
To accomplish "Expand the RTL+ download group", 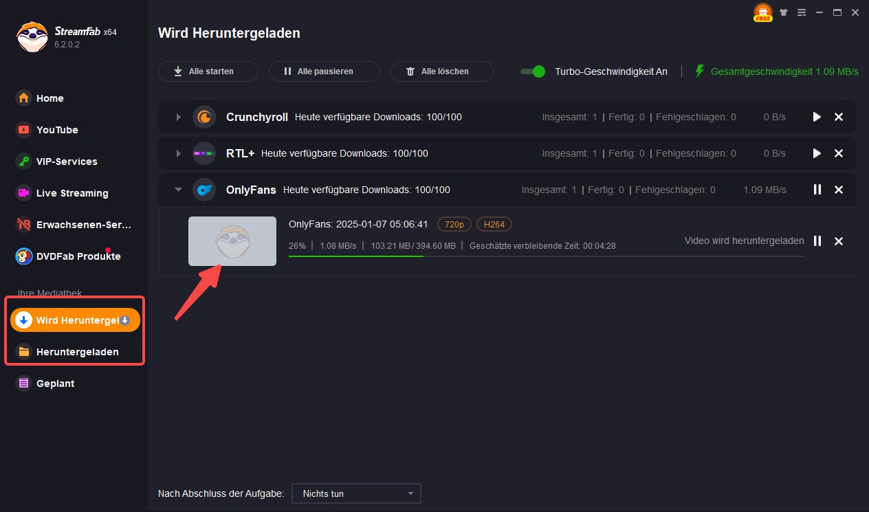I will (x=178, y=153).
